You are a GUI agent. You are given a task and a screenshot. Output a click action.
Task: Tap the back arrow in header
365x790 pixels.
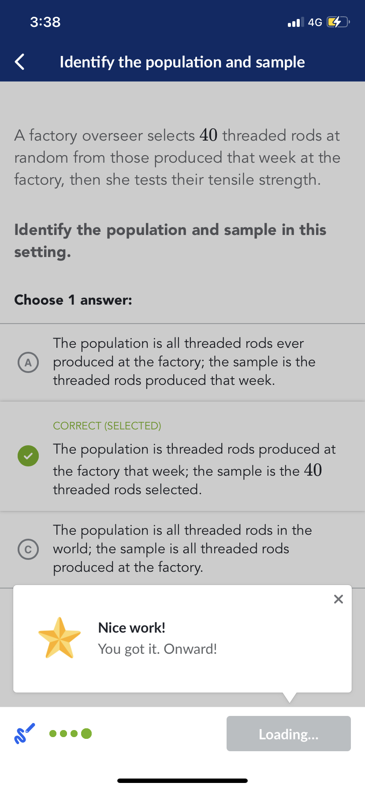point(20,62)
